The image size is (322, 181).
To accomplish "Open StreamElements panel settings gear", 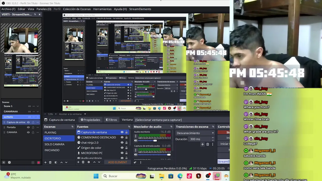I will (9, 162).
